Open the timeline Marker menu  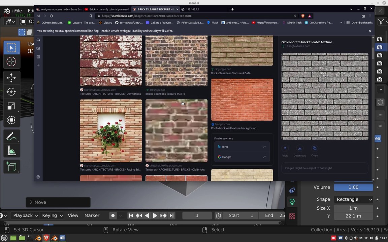coord(92,215)
